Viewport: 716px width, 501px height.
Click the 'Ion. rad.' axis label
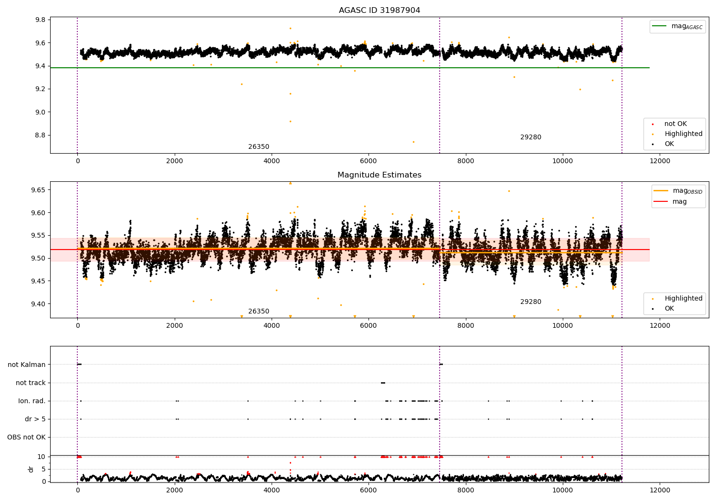(32, 401)
